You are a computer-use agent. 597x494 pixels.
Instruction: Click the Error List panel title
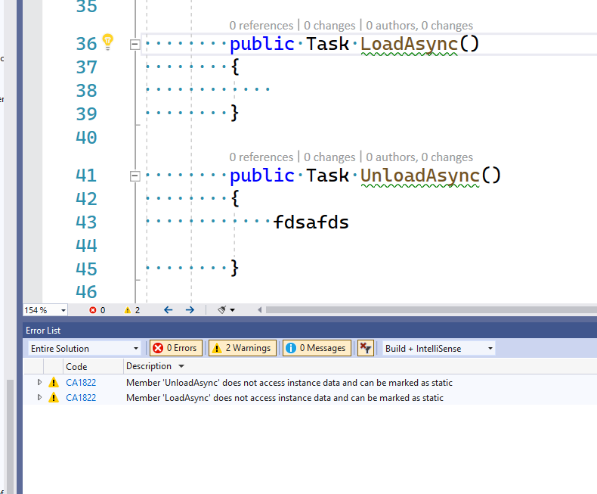[x=43, y=331]
